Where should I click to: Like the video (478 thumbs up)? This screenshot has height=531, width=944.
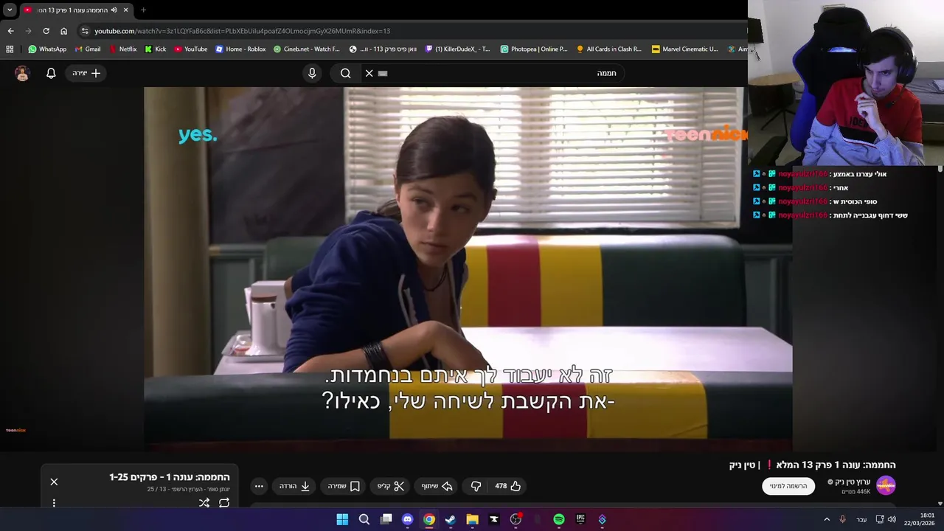(508, 486)
